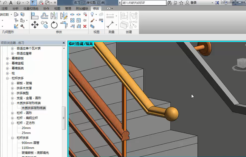
Task: Close the project browser panel
Action: click(x=64, y=43)
